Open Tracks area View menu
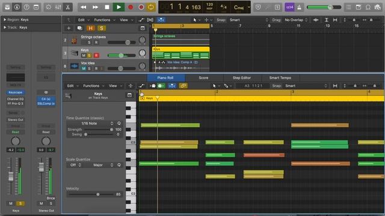Screen dimensions: 385x216 tap(126, 20)
